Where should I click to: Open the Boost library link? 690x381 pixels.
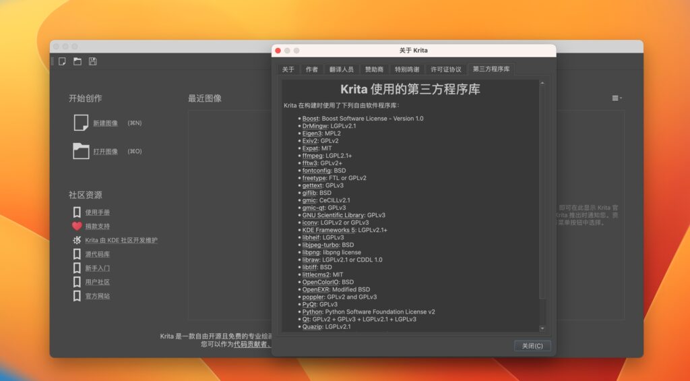click(310, 119)
